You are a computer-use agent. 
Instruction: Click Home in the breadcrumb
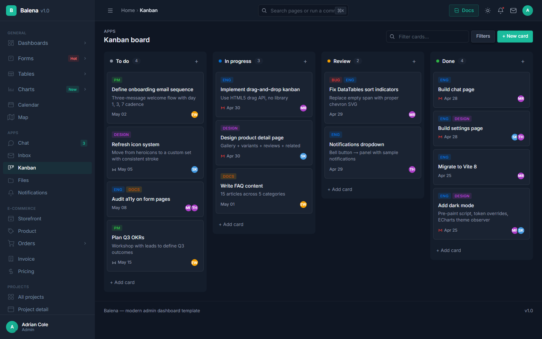pyautogui.click(x=128, y=11)
